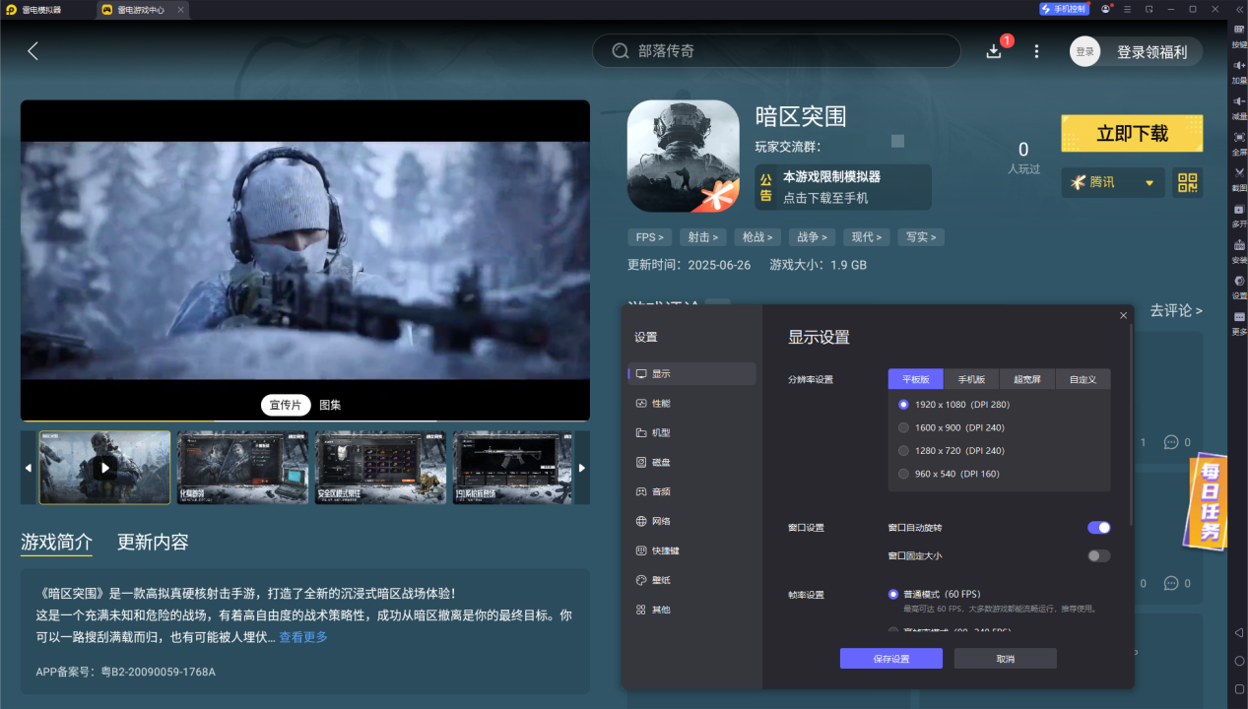1248x709 pixels.
Task: Open the 多开 multi-instance tool
Action: [1239, 216]
